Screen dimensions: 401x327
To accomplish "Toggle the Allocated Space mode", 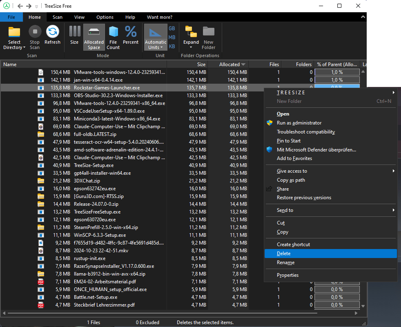I will point(94,32).
